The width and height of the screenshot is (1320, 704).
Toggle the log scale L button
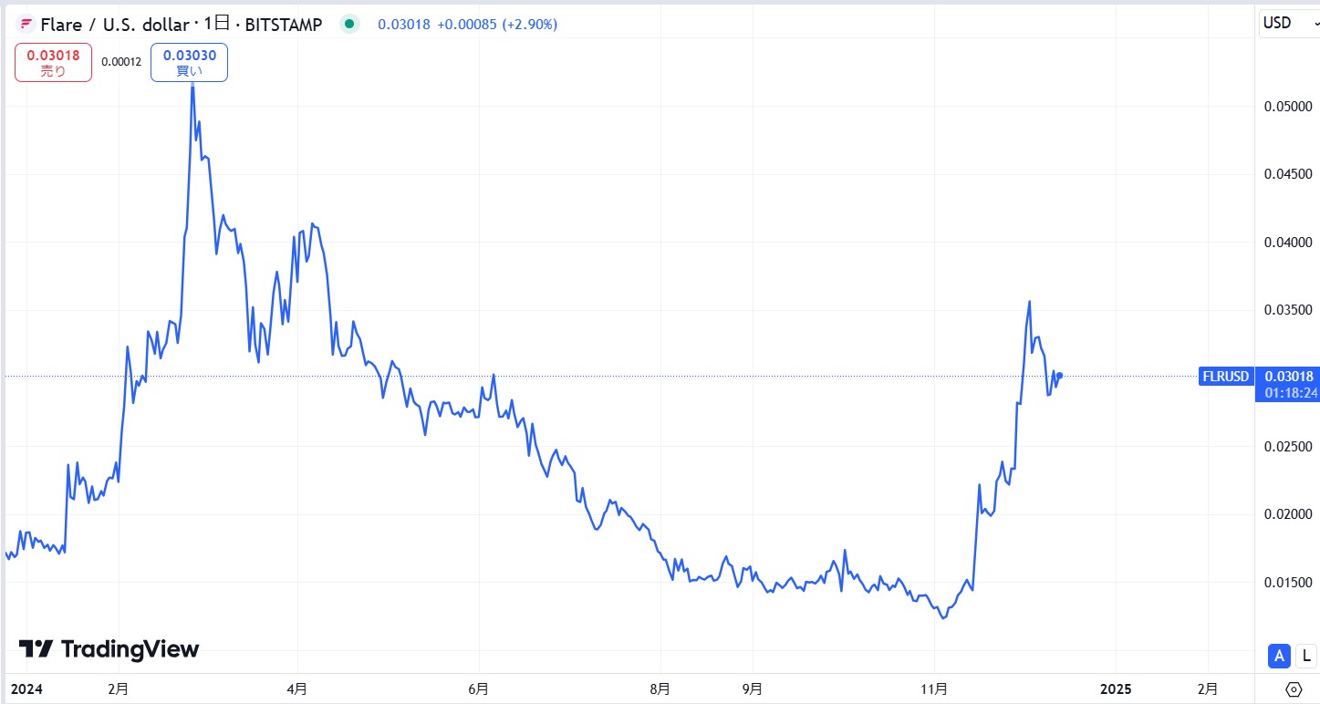point(1305,656)
